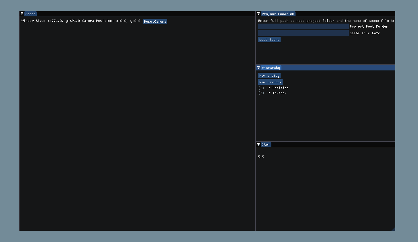This screenshot has width=418, height=242.
Task: Expand the Textbox tree node
Action: pyautogui.click(x=269, y=93)
